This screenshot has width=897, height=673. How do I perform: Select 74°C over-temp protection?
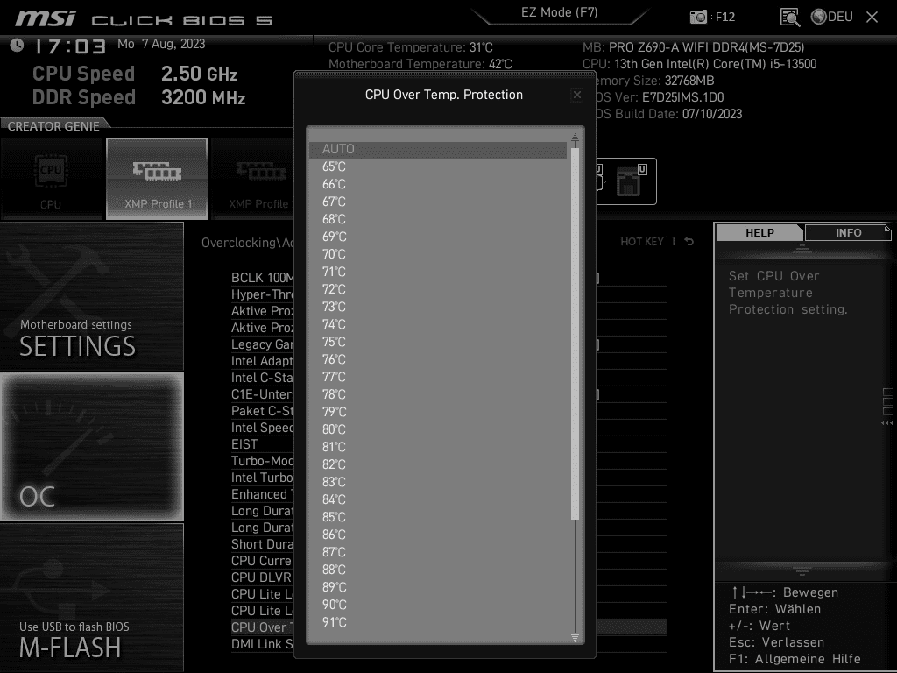click(438, 324)
